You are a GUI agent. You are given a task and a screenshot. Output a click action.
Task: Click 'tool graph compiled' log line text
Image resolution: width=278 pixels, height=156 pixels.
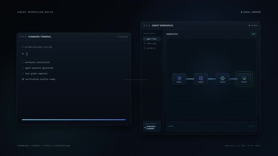click(x=36, y=74)
